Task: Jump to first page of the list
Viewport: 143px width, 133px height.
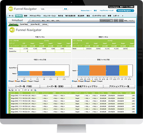Action: [x=16, y=90]
